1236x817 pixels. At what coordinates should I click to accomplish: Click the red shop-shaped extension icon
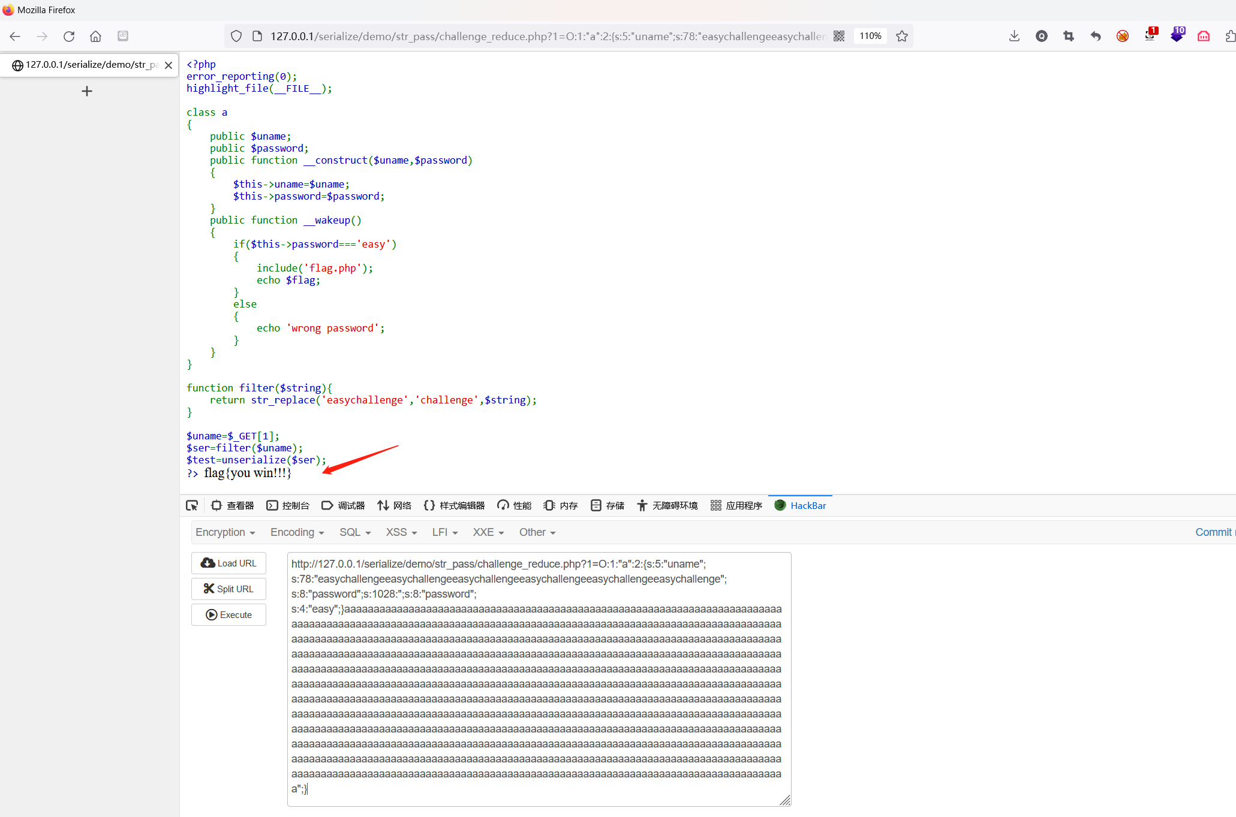coord(1204,37)
